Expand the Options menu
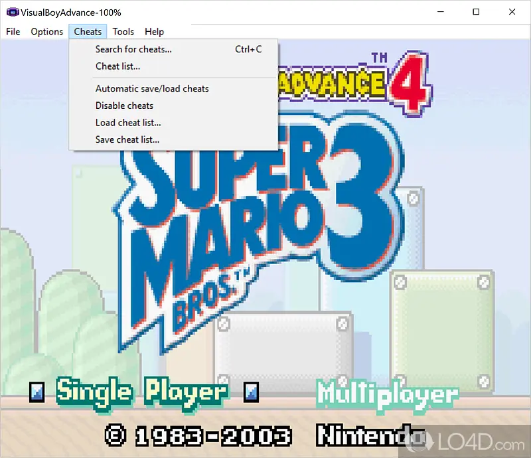 pos(47,31)
